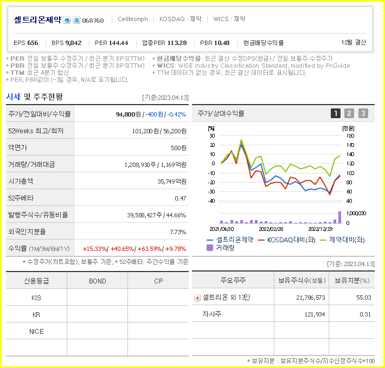Select the KOSDAQ : 제약 classification

tap(180, 19)
